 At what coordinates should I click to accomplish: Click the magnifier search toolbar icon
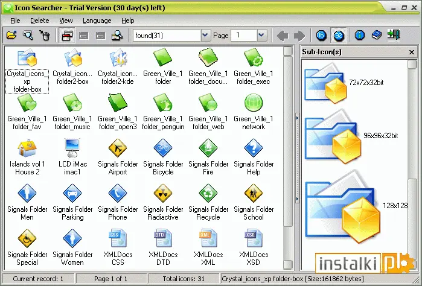pyautogui.click(x=28, y=35)
